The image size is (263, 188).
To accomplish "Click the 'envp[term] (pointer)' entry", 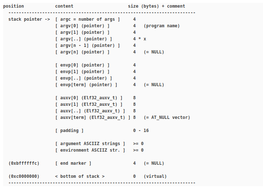I will click(x=86, y=85).
